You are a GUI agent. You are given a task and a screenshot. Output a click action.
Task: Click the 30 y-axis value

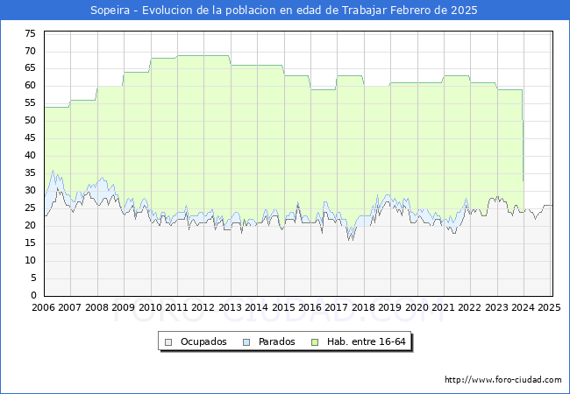point(30,190)
